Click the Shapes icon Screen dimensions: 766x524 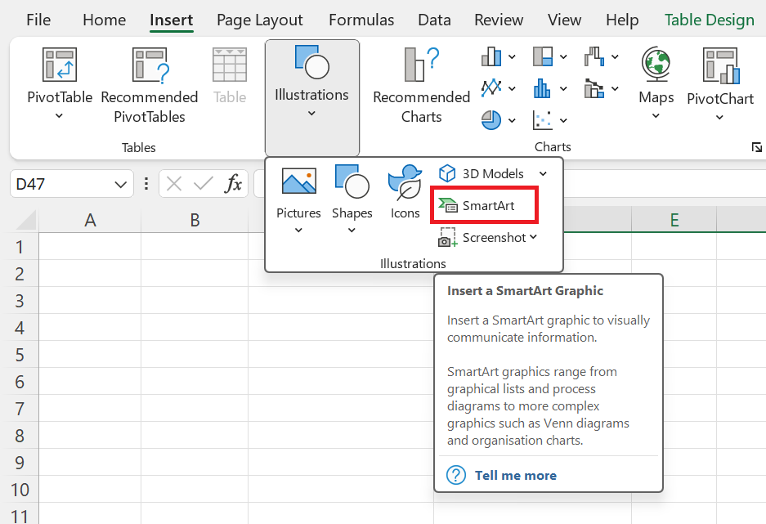pyautogui.click(x=352, y=181)
